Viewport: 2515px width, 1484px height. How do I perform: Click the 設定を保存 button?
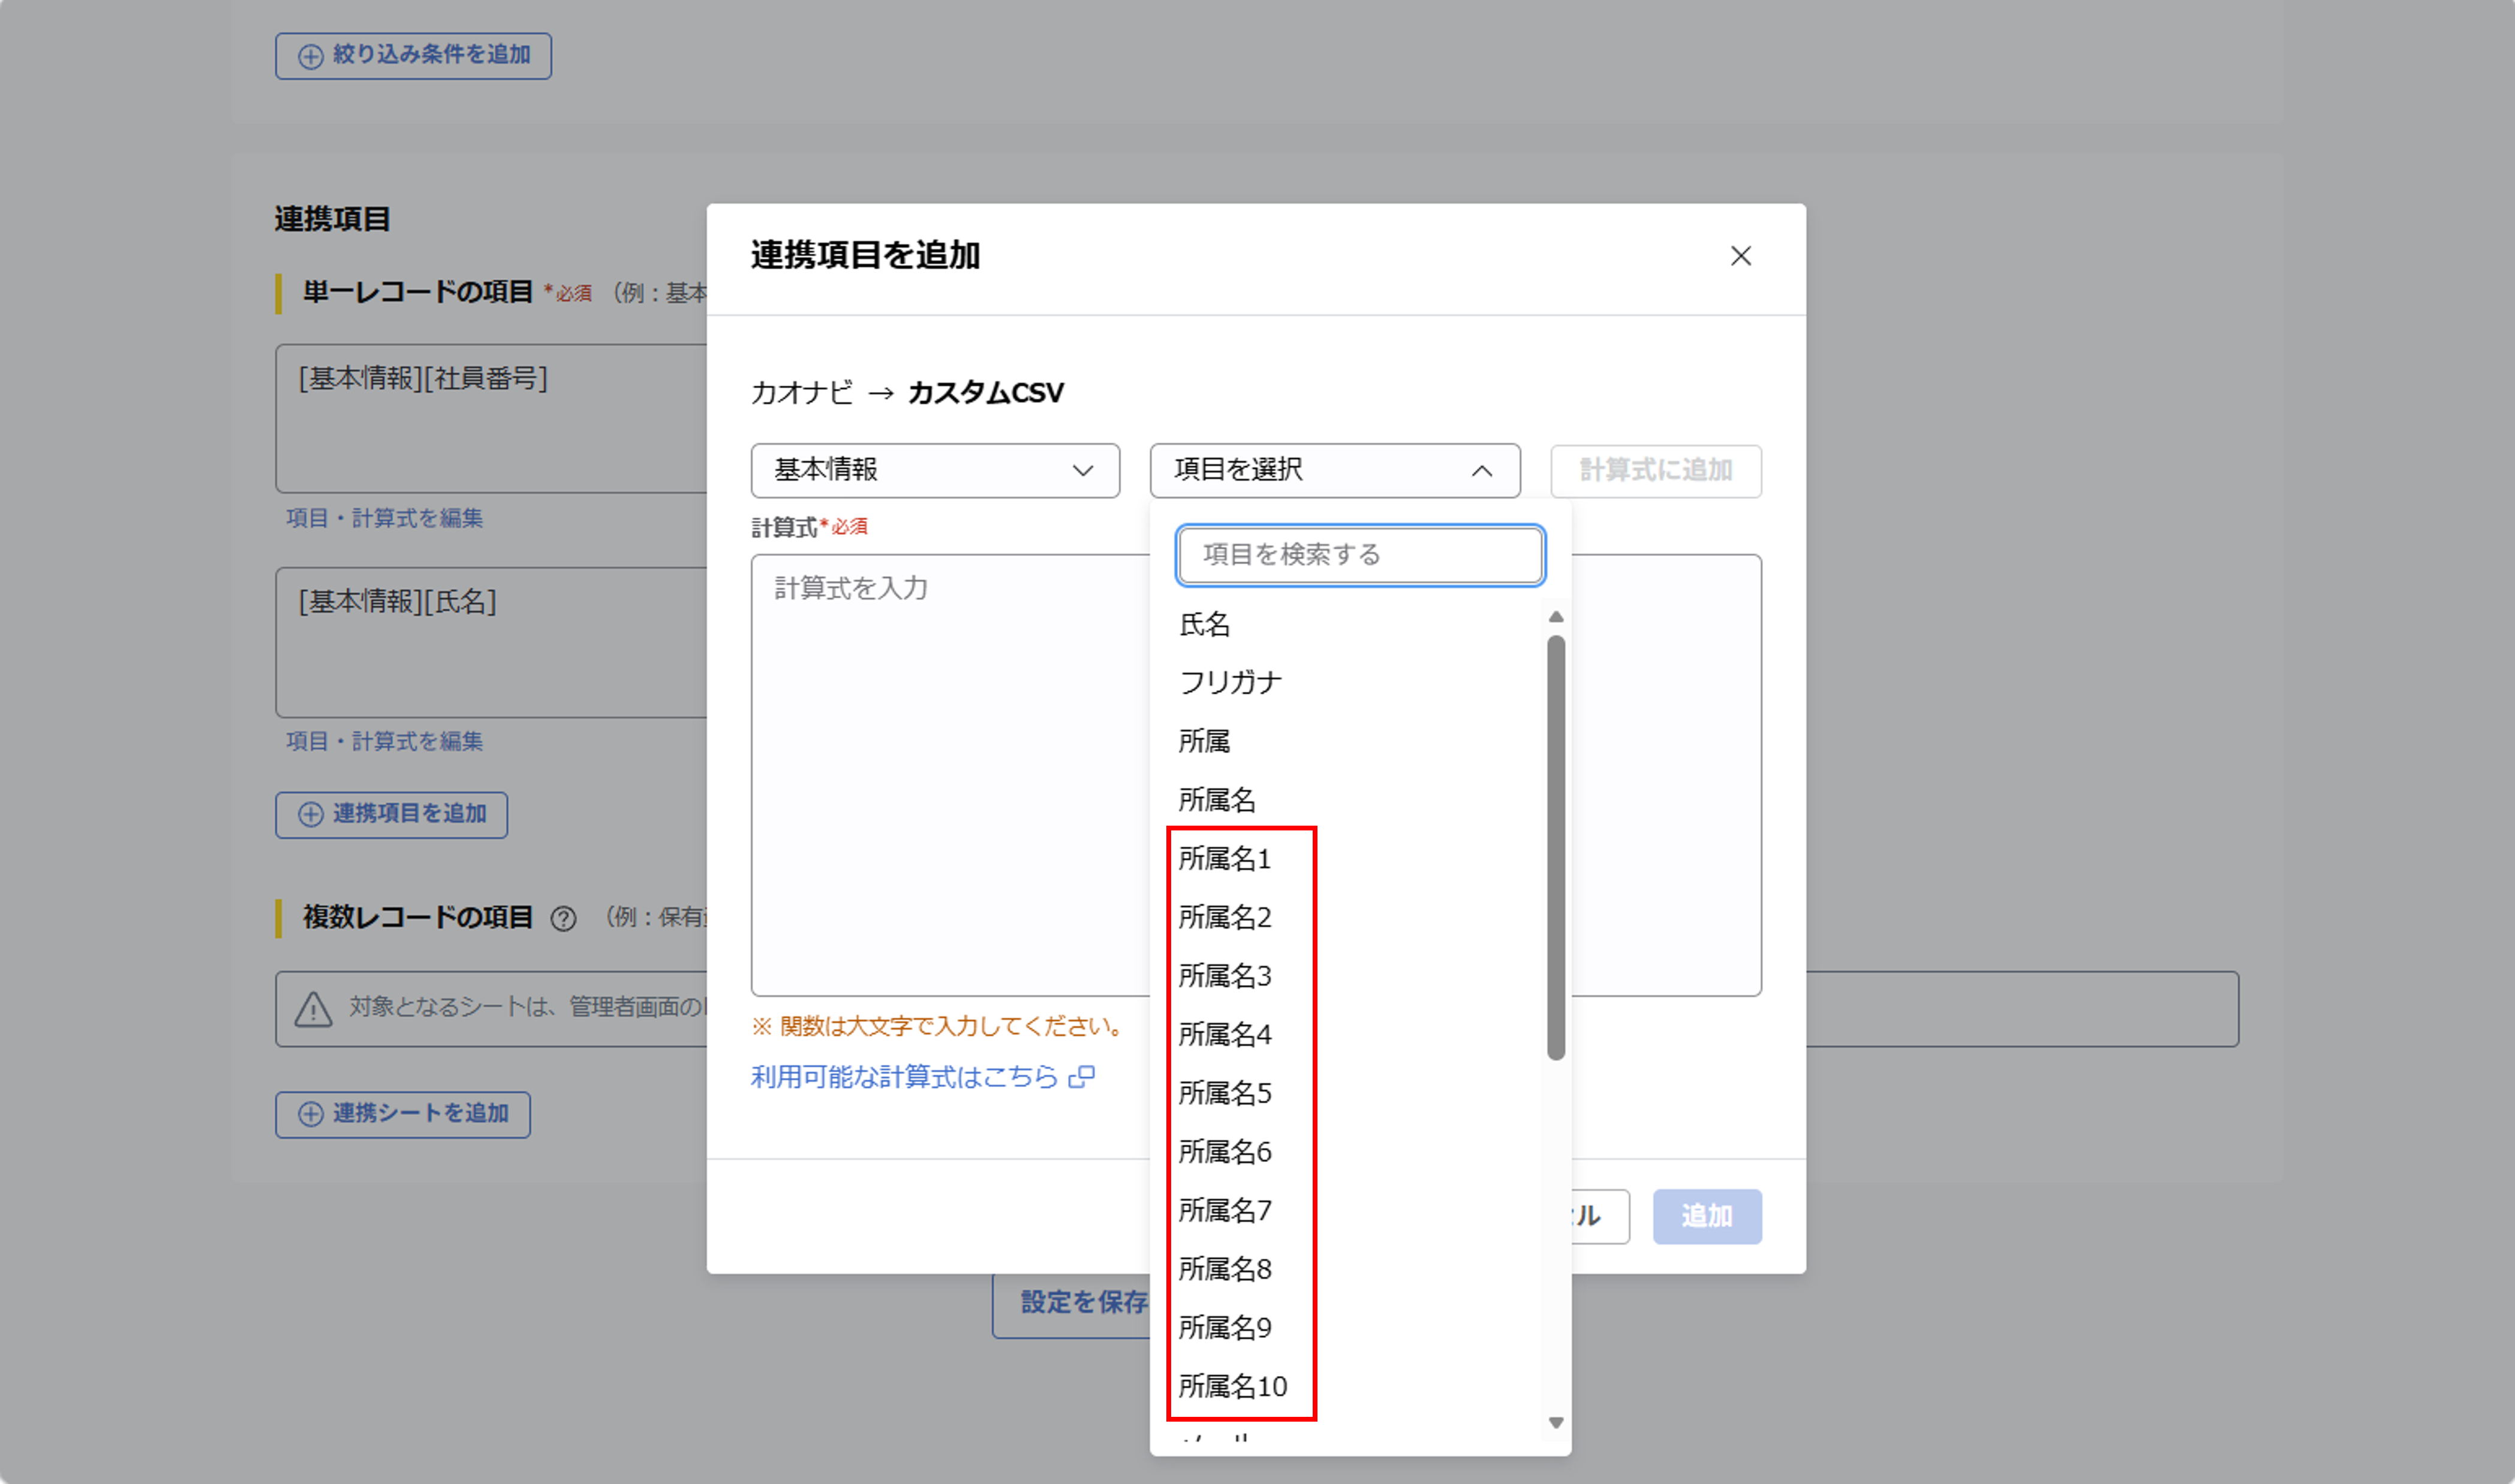[1071, 1304]
